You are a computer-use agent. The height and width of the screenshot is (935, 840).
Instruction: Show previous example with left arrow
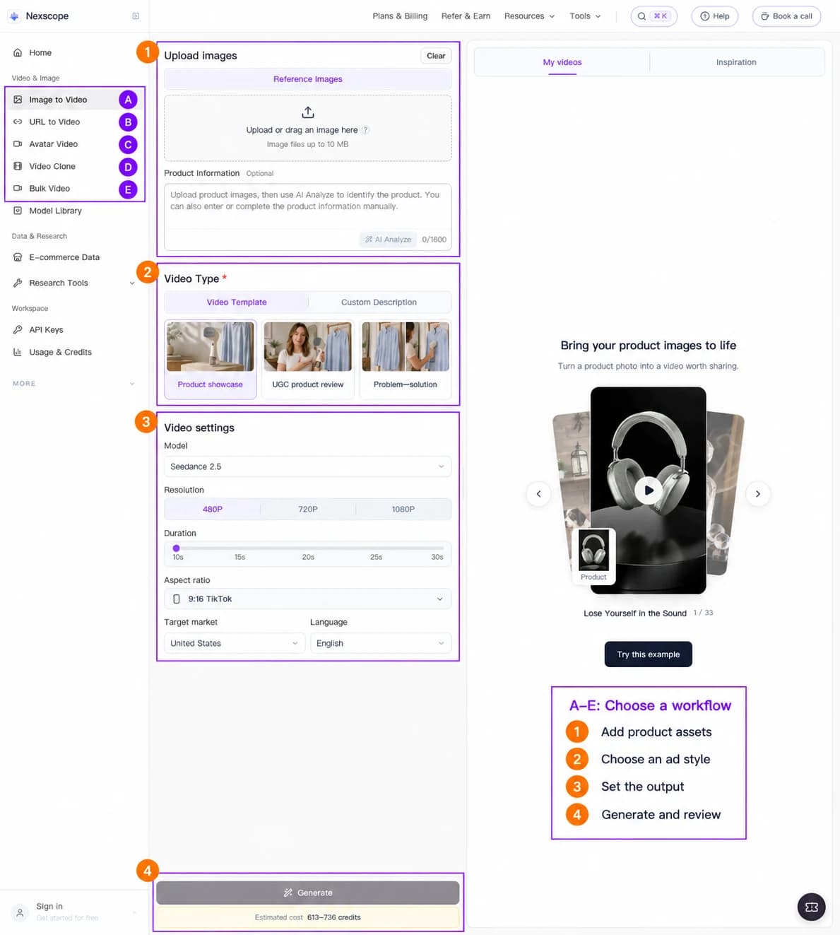pyautogui.click(x=538, y=494)
